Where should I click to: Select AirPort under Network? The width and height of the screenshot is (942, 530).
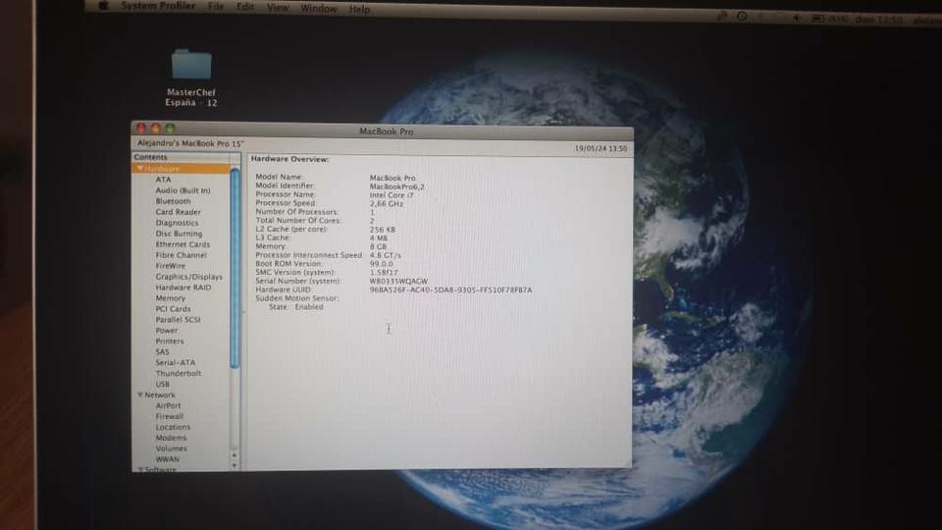pos(168,405)
